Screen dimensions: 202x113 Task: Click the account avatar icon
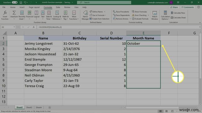171,2
